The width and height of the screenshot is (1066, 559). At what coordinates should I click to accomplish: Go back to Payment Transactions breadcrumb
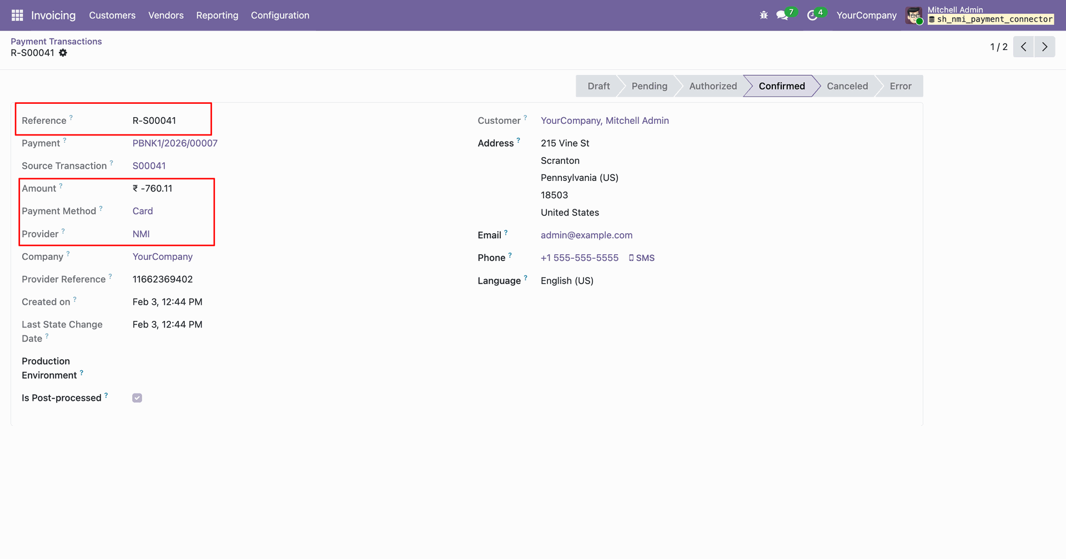click(56, 41)
